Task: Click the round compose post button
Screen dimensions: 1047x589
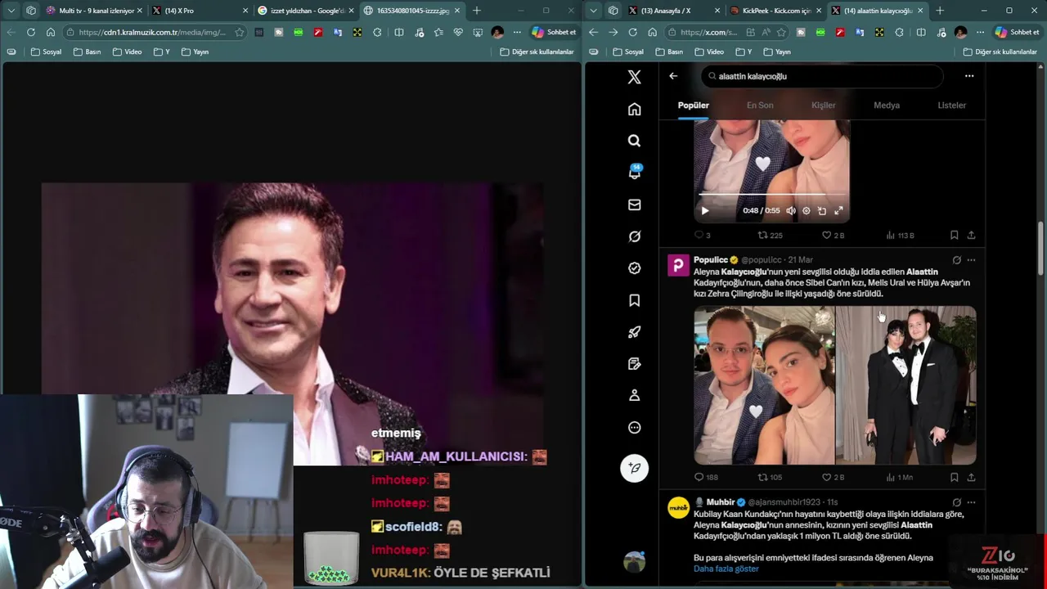Action: (x=634, y=468)
